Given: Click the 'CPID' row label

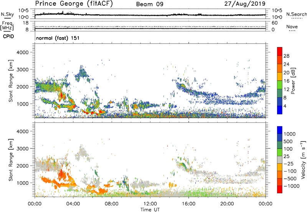Looking at the screenshot, I should point(8,36).
